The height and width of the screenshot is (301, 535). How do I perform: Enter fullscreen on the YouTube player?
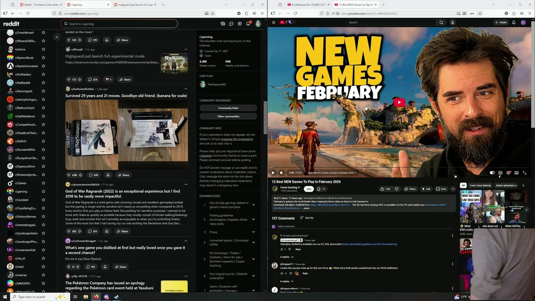pos(525,173)
